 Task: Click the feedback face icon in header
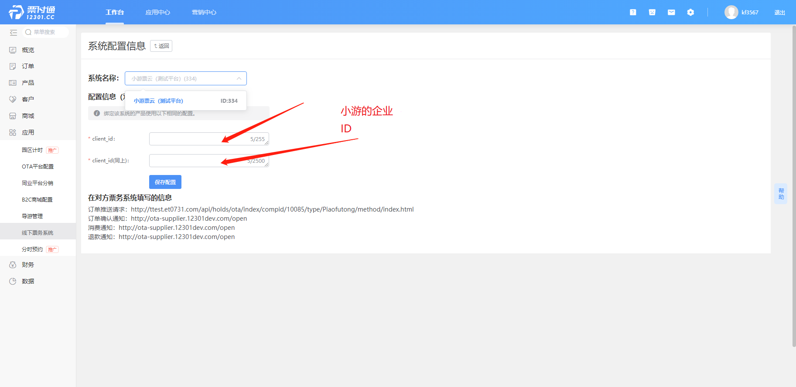652,12
